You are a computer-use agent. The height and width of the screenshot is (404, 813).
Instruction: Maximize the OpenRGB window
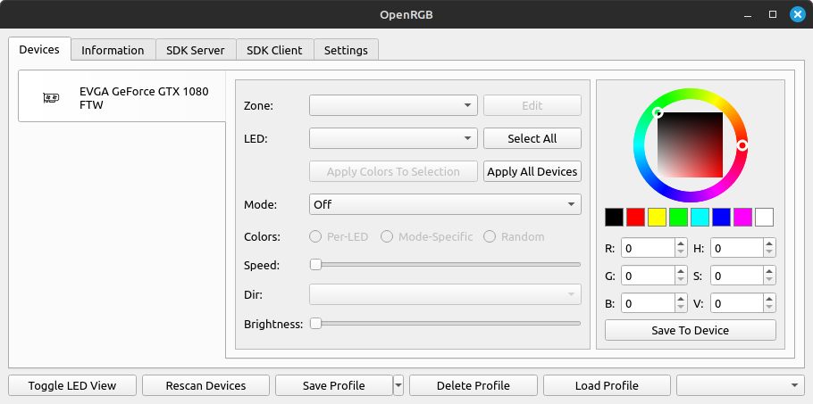pos(773,14)
